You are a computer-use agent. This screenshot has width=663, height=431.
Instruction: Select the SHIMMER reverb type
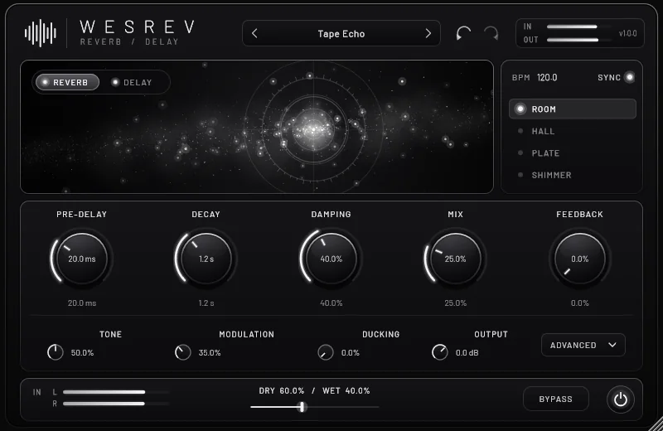(573, 175)
